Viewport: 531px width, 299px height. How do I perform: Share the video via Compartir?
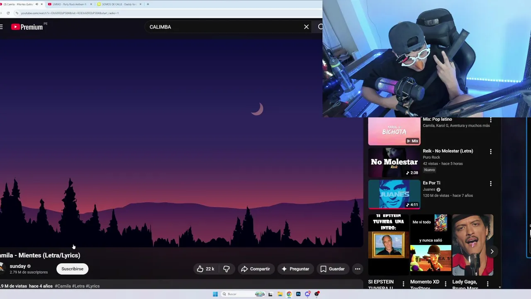(x=256, y=269)
